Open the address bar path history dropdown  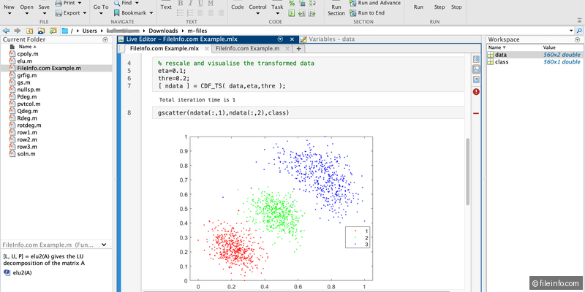[x=571, y=31]
